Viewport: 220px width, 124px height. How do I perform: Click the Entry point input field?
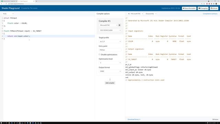tap(110, 50)
